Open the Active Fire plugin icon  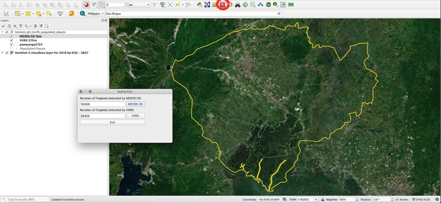222,5
